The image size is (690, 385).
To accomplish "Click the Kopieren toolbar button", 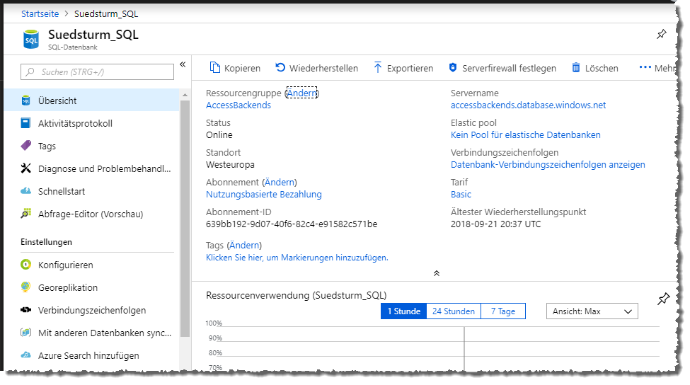I will [x=235, y=68].
